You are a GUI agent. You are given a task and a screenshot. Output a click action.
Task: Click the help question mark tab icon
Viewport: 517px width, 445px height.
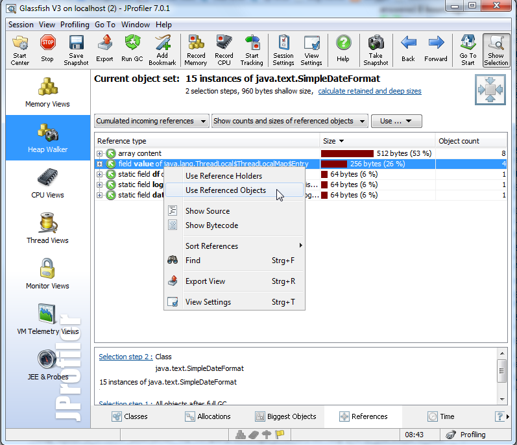[500, 416]
